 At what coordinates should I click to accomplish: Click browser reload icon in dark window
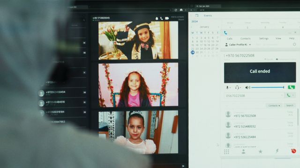176,10
